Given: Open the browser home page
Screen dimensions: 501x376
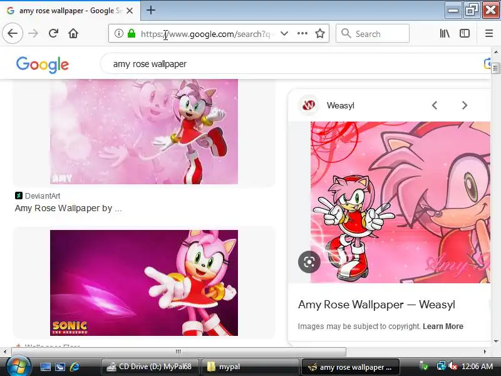Looking at the screenshot, I should [x=73, y=33].
